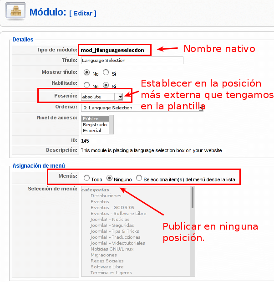Choose 'Todo' in Menús options
274x282 pixels.
click(86, 178)
